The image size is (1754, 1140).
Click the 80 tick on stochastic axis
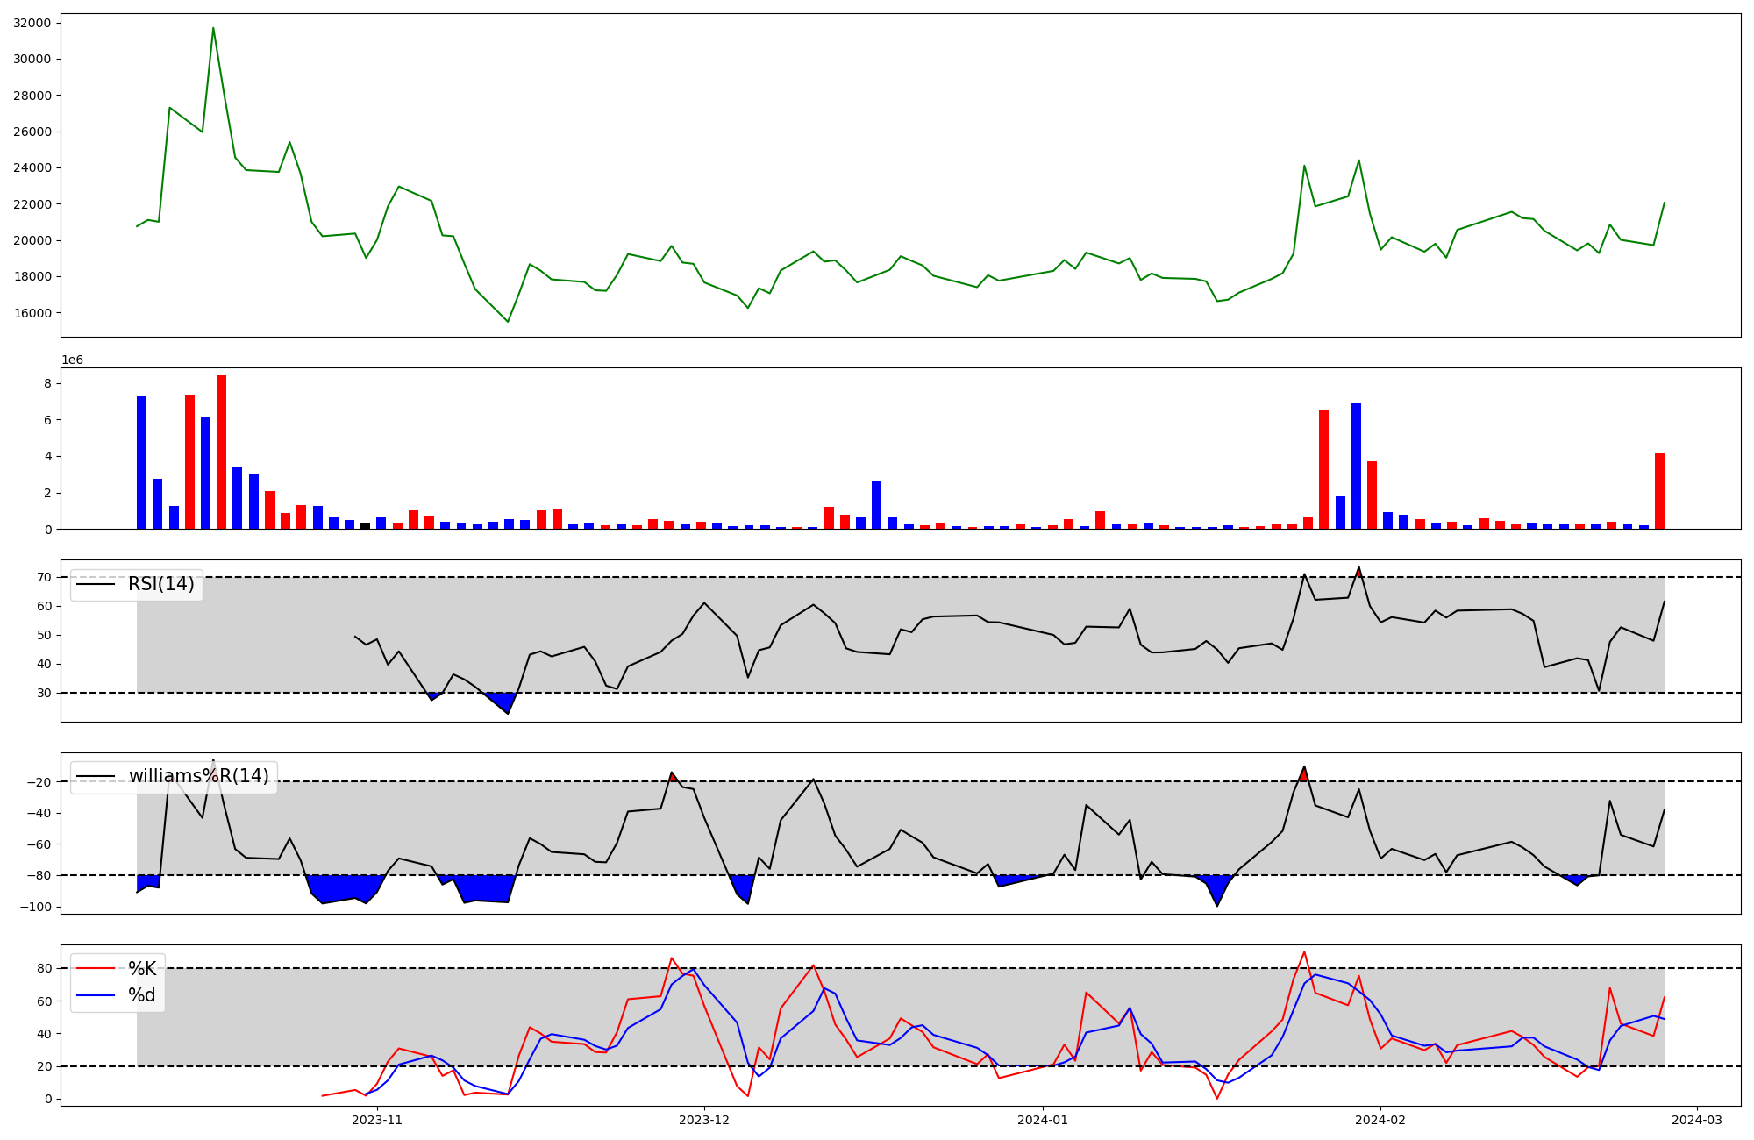tap(43, 968)
